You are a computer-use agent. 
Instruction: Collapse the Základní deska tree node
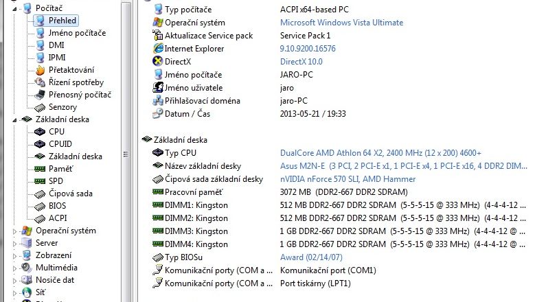[14, 120]
